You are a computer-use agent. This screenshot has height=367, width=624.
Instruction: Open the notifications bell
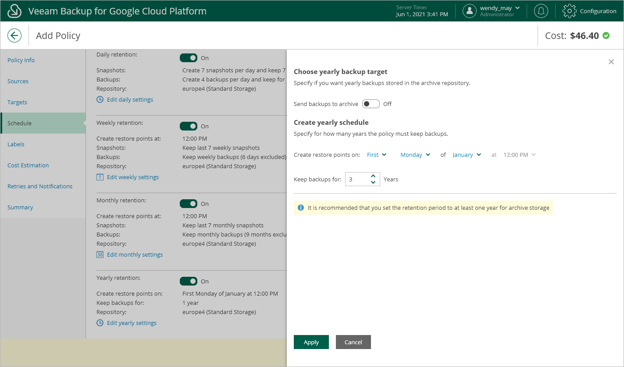tap(541, 11)
